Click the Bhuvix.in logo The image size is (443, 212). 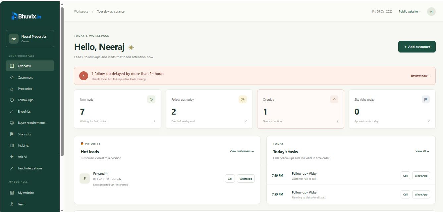[x=27, y=16]
